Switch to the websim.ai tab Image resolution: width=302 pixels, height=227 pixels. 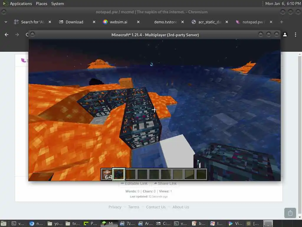click(119, 22)
